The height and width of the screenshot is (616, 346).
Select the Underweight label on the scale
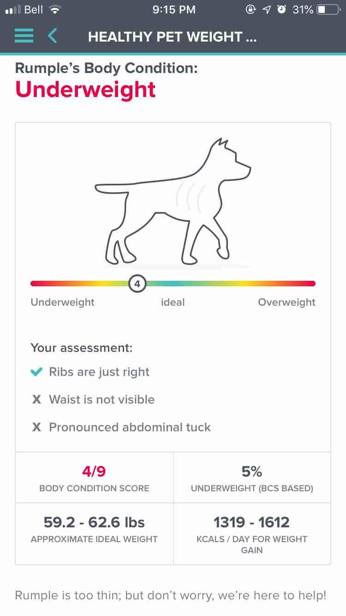pos(62,302)
